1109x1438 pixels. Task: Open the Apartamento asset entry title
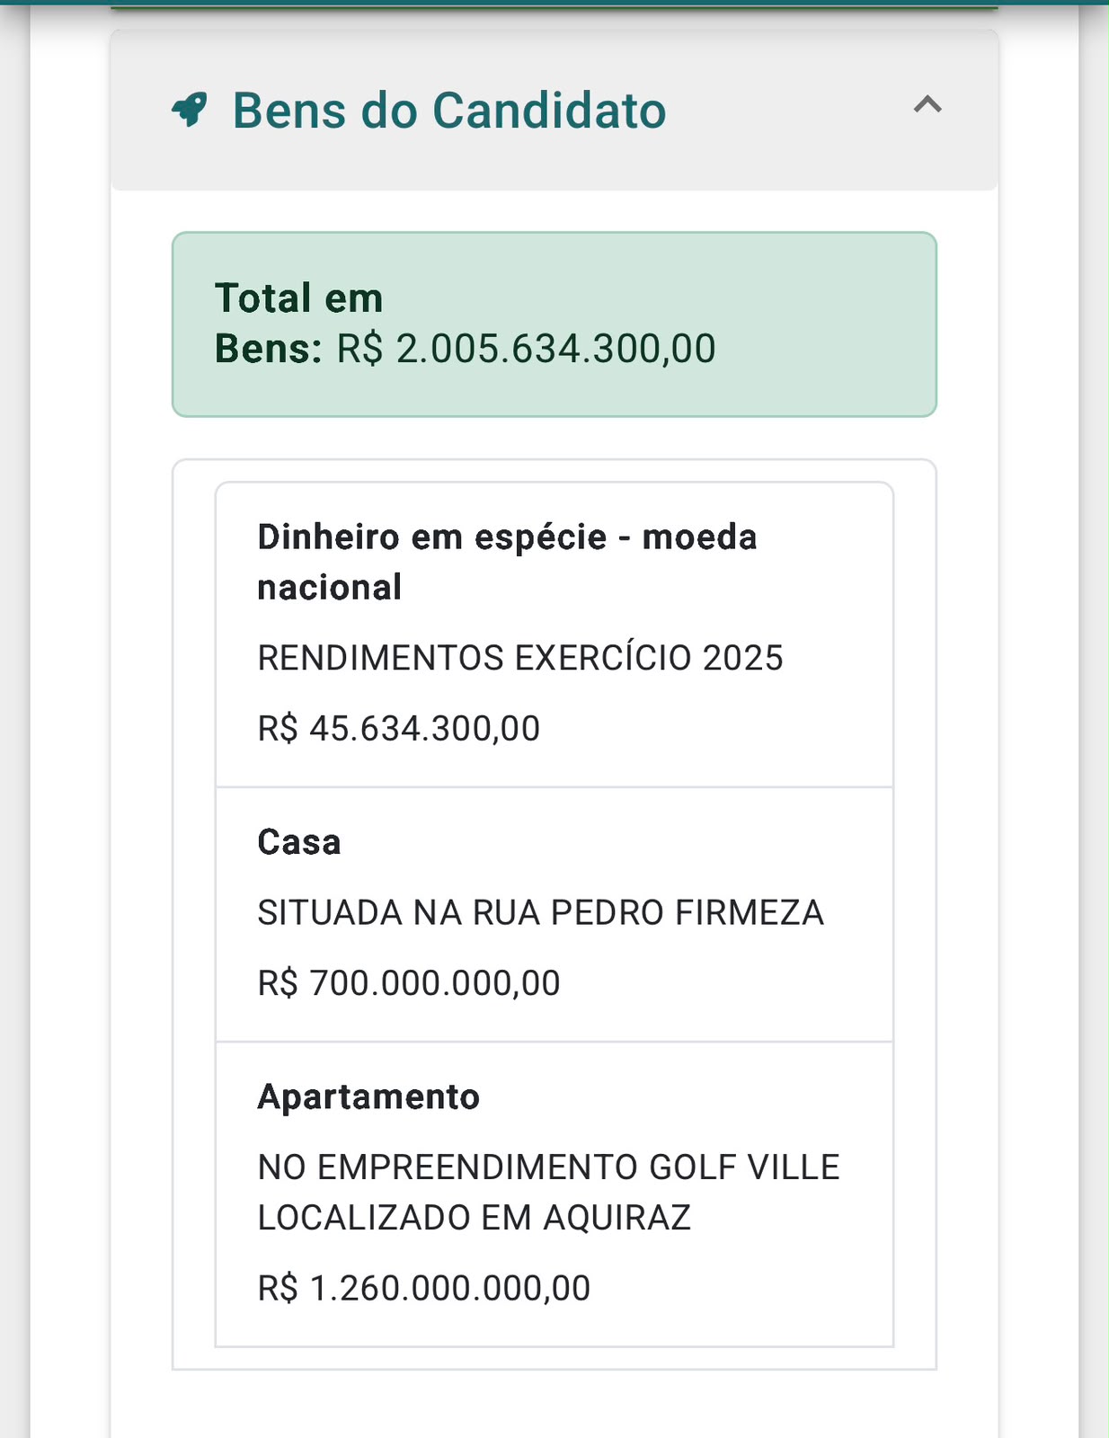point(368,1096)
